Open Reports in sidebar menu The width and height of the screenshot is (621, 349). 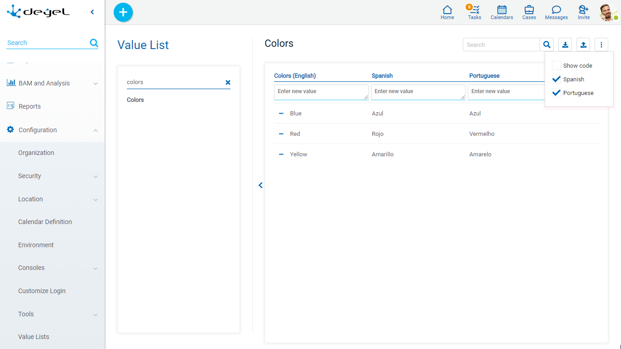pos(30,106)
